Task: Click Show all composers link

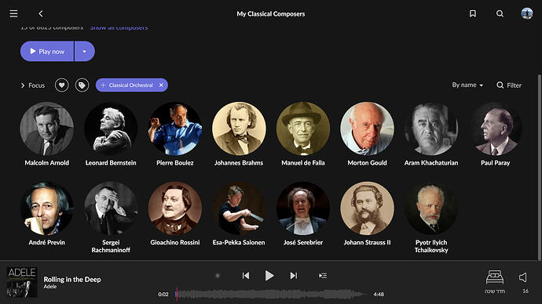Action: click(x=119, y=27)
